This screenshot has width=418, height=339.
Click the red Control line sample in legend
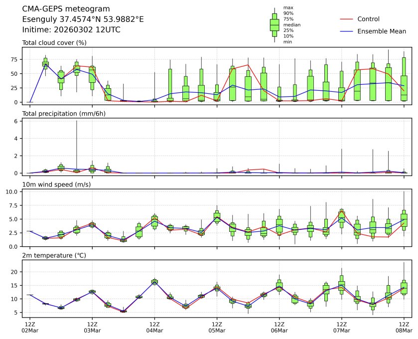tap(347, 19)
